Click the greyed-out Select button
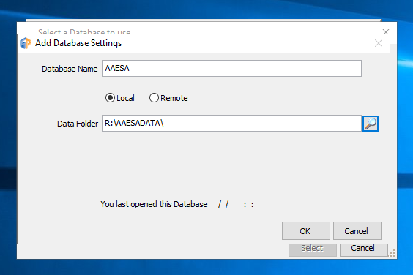 (313, 249)
